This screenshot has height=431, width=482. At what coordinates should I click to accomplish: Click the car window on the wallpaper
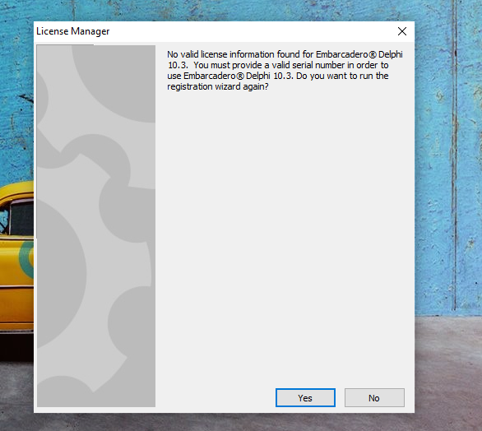click(x=21, y=218)
